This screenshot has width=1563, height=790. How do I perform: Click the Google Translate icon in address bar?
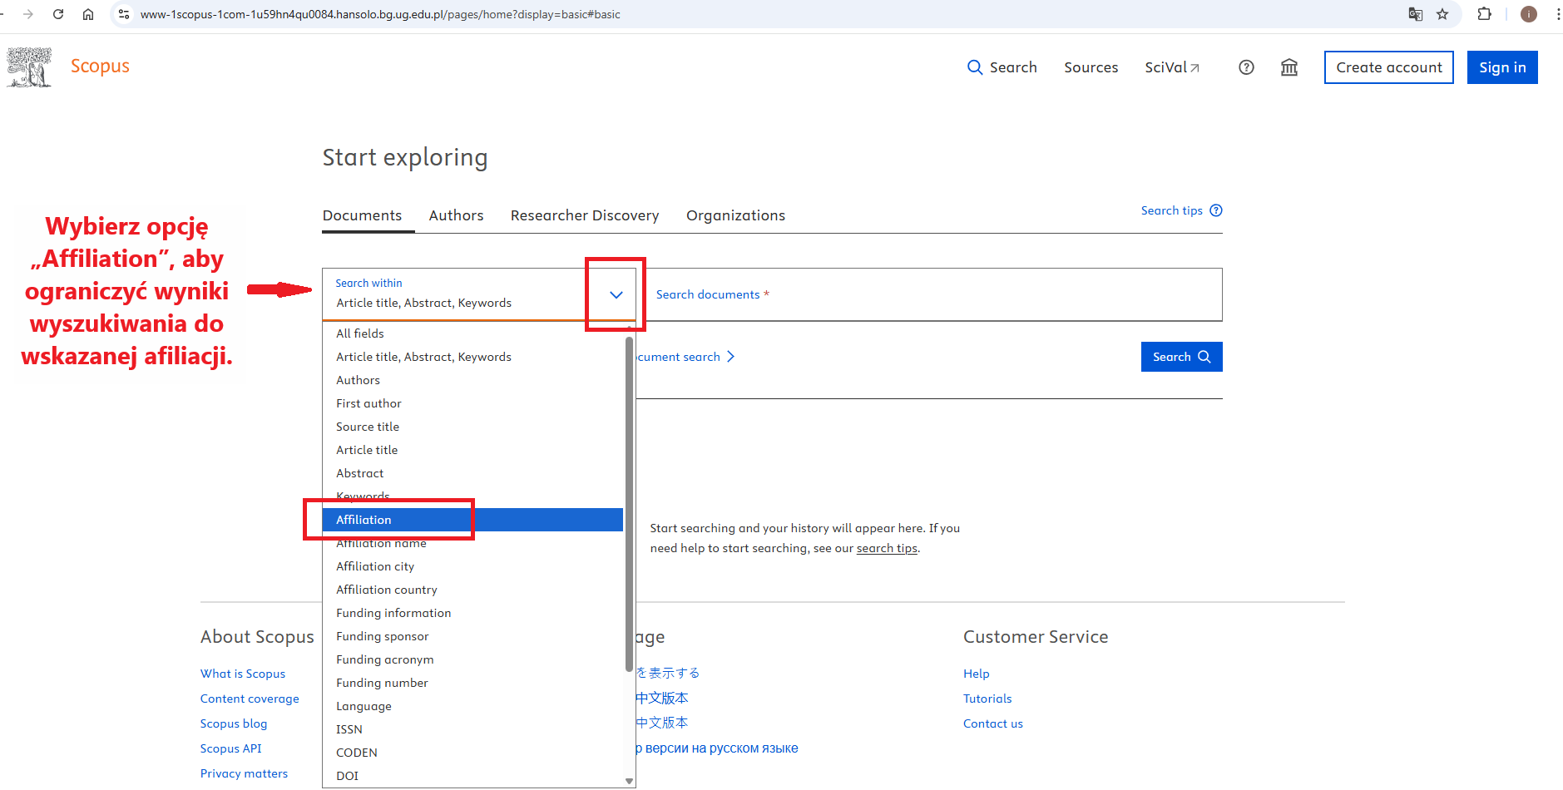[1415, 14]
